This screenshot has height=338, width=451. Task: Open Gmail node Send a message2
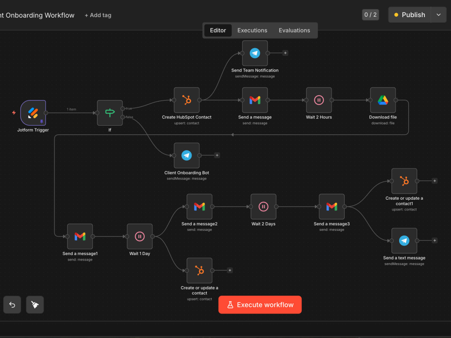pos(199,207)
